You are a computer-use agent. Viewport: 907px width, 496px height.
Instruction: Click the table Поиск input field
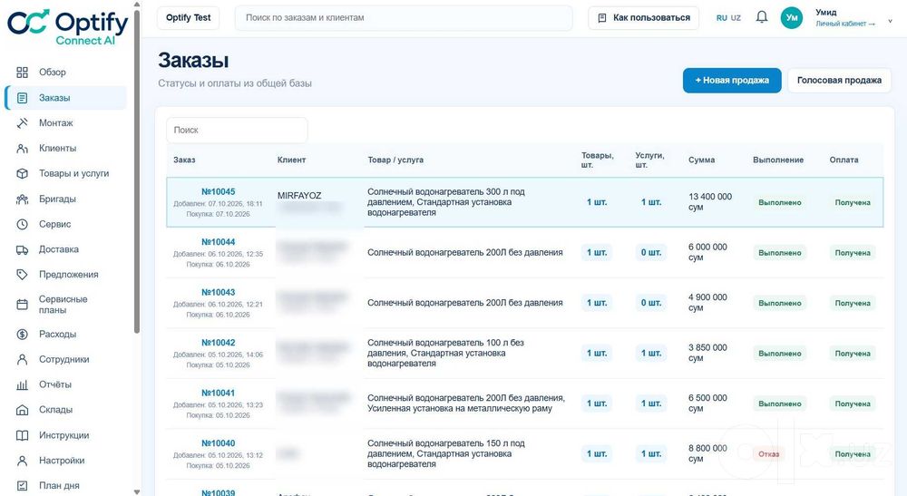pos(237,130)
